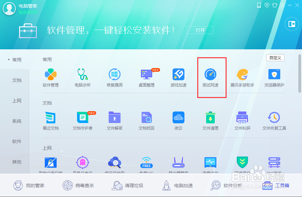The width and height of the screenshot is (302, 197).
Task: Open the cloud magnifier detection icon
Action: pyautogui.click(x=115, y=162)
